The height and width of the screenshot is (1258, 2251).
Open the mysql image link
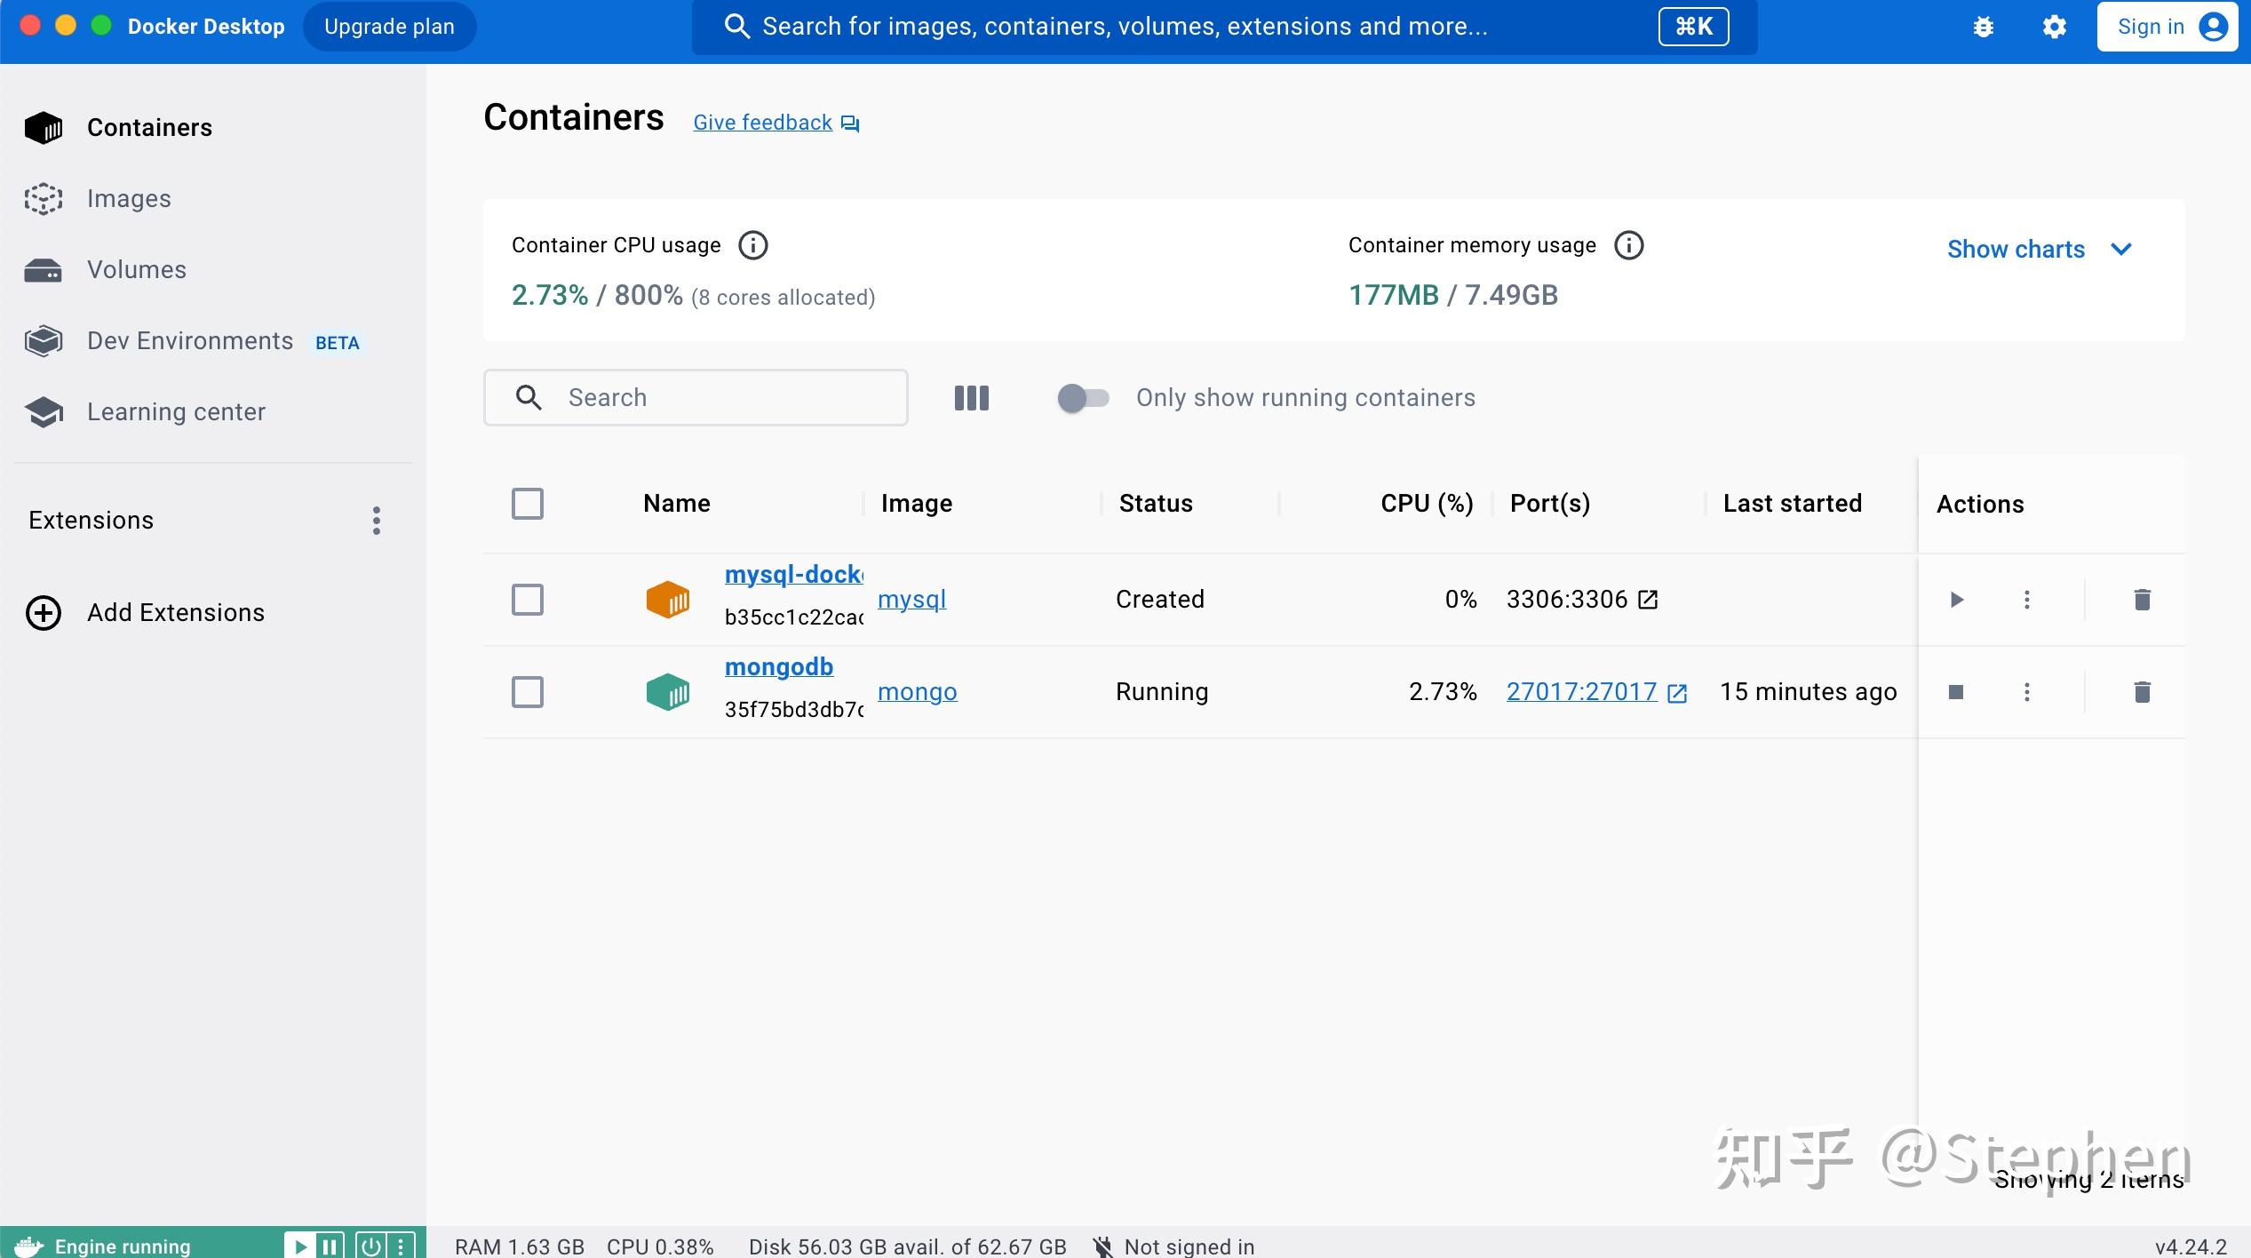pyautogui.click(x=912, y=600)
